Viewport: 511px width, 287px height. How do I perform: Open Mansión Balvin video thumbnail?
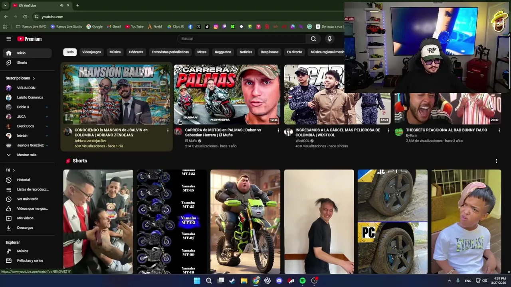point(116,94)
